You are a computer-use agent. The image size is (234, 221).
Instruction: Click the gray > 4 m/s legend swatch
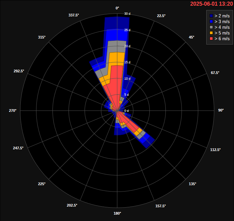211,27
